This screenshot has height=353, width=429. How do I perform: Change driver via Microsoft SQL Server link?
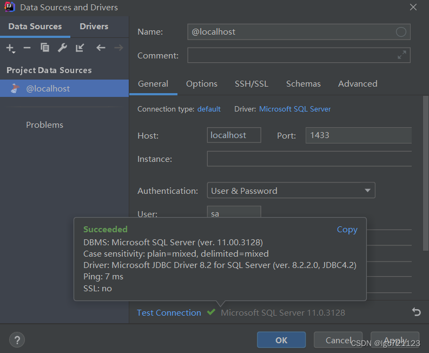[295, 109]
